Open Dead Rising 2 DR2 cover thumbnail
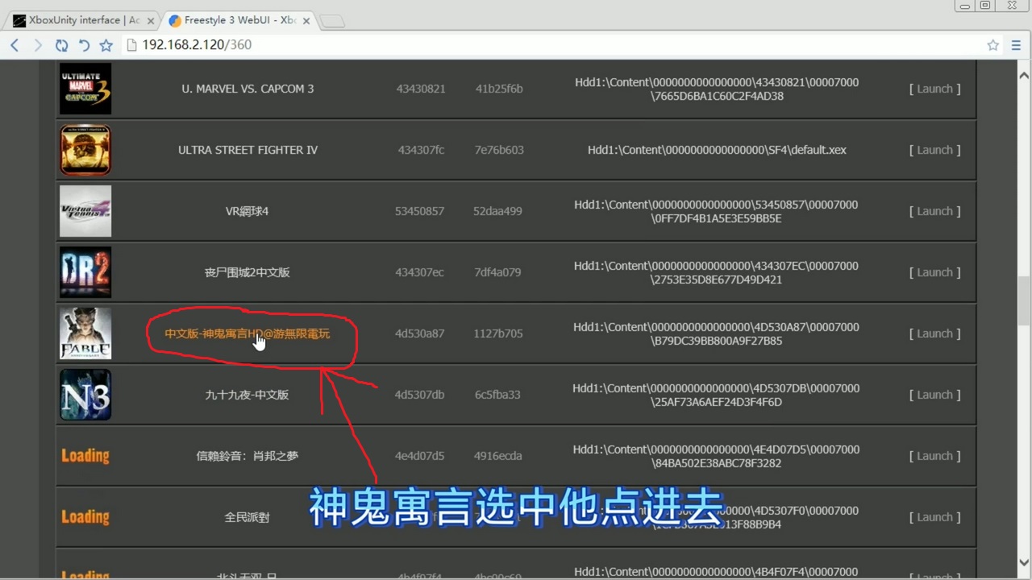 pos(85,272)
